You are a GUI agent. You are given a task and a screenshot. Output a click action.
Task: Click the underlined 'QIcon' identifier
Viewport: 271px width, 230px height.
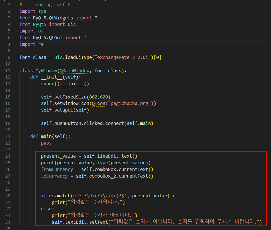click(x=98, y=103)
